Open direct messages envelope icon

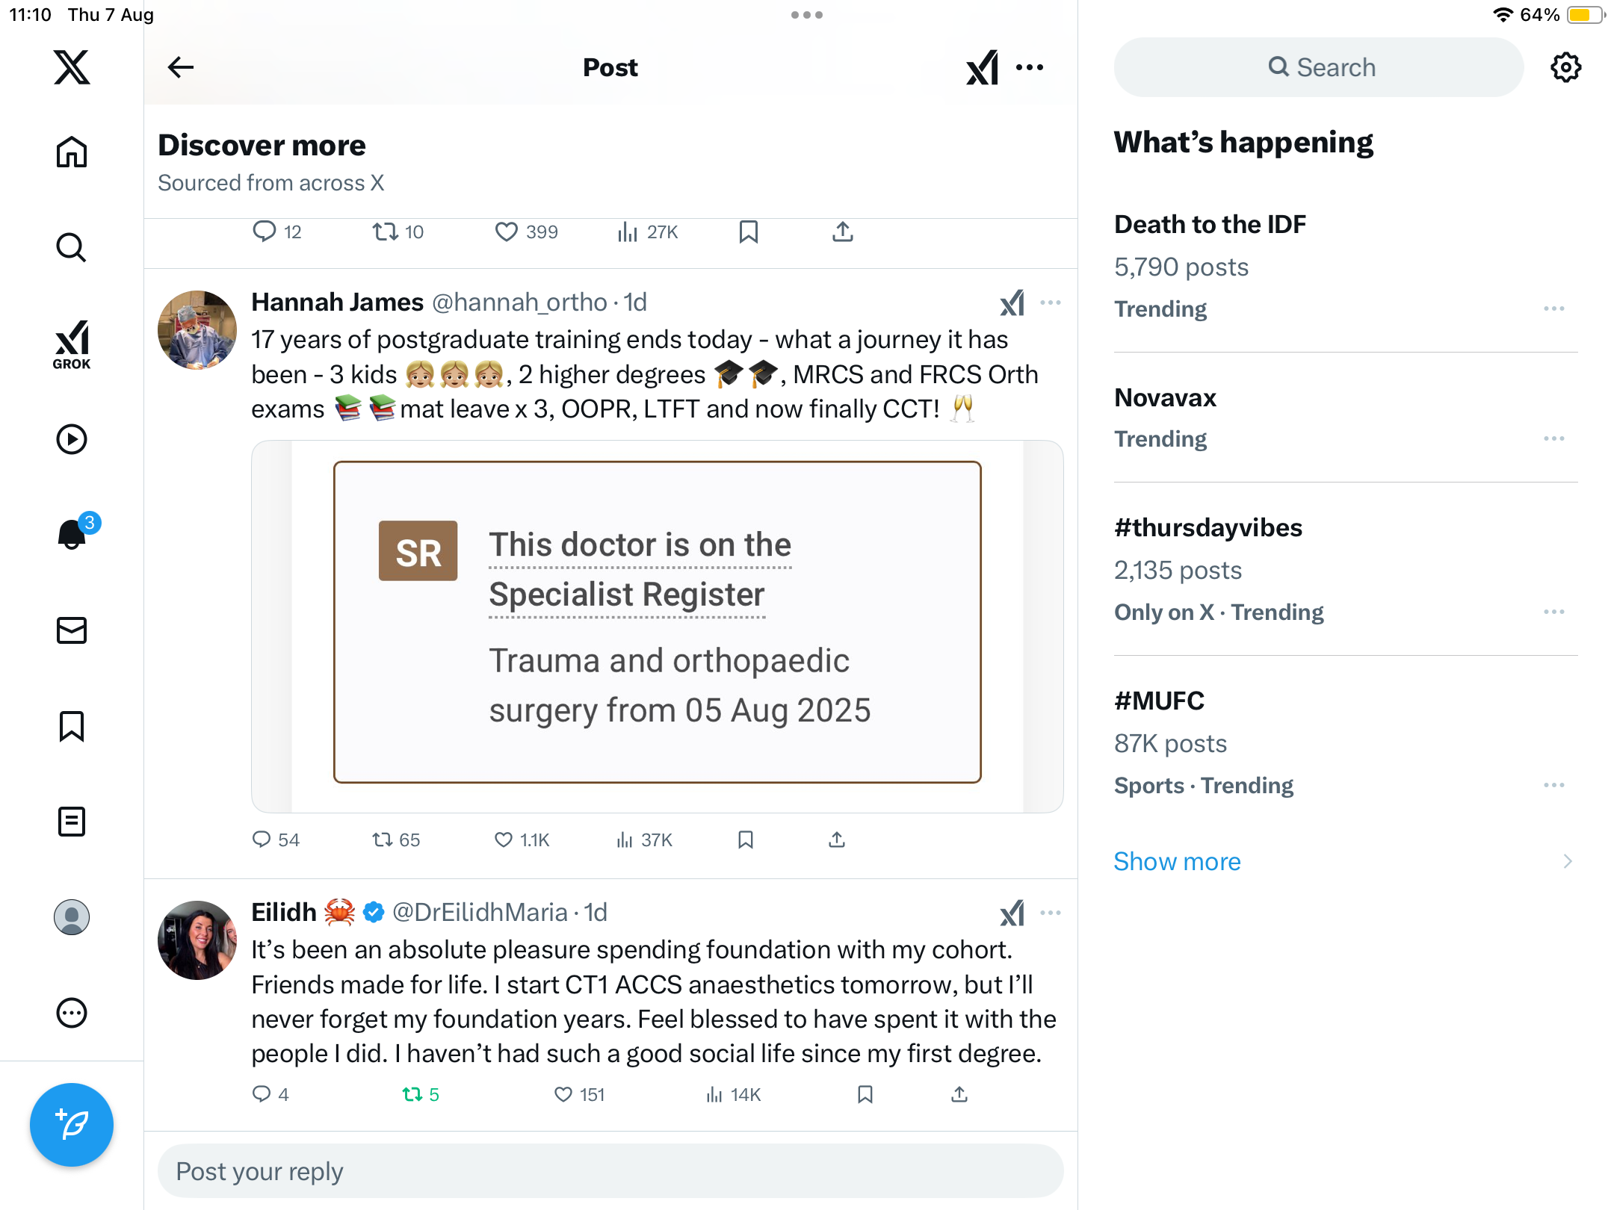coord(72,630)
